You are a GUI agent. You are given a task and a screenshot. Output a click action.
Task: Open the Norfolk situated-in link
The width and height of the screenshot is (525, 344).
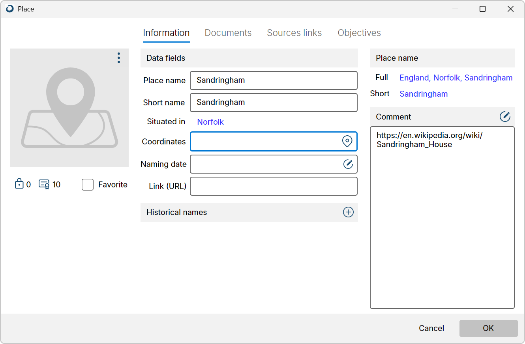pyautogui.click(x=210, y=122)
